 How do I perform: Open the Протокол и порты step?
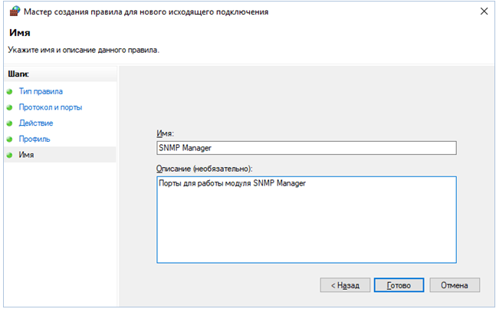51,108
